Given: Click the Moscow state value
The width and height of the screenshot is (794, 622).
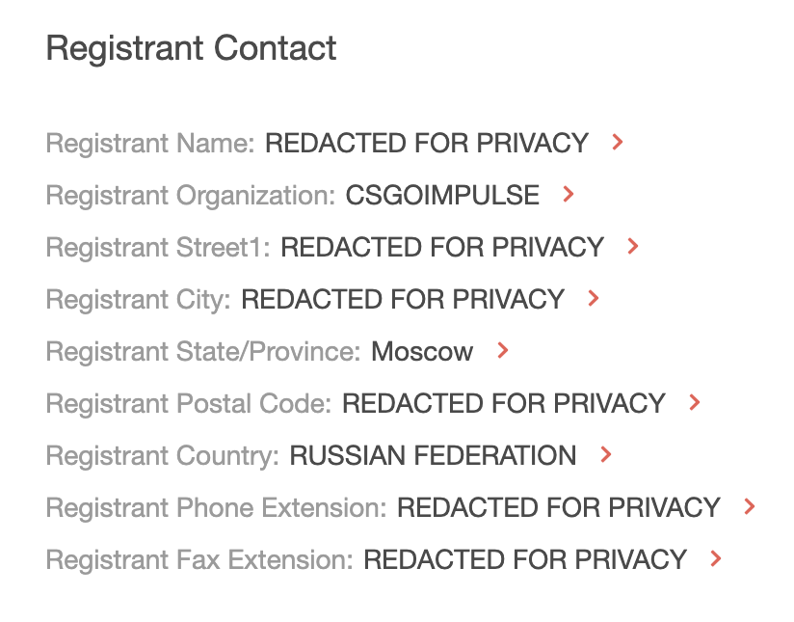Looking at the screenshot, I should click(422, 352).
